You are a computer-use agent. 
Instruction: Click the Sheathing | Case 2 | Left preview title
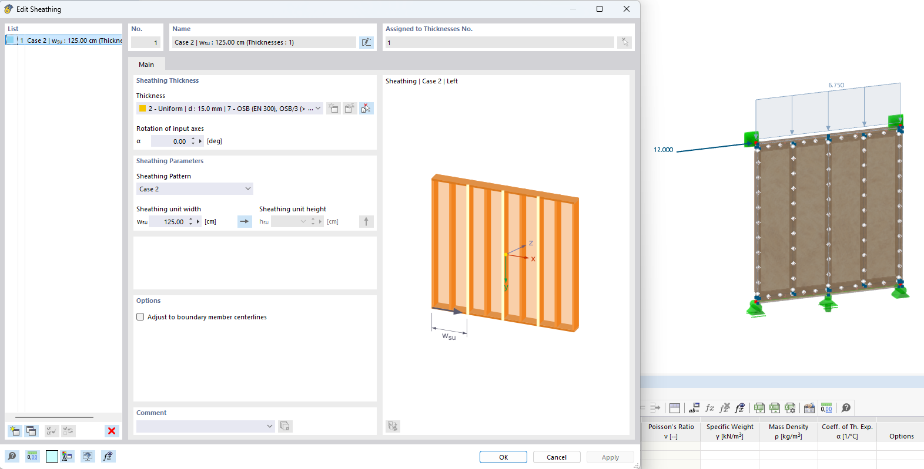pyautogui.click(x=421, y=81)
